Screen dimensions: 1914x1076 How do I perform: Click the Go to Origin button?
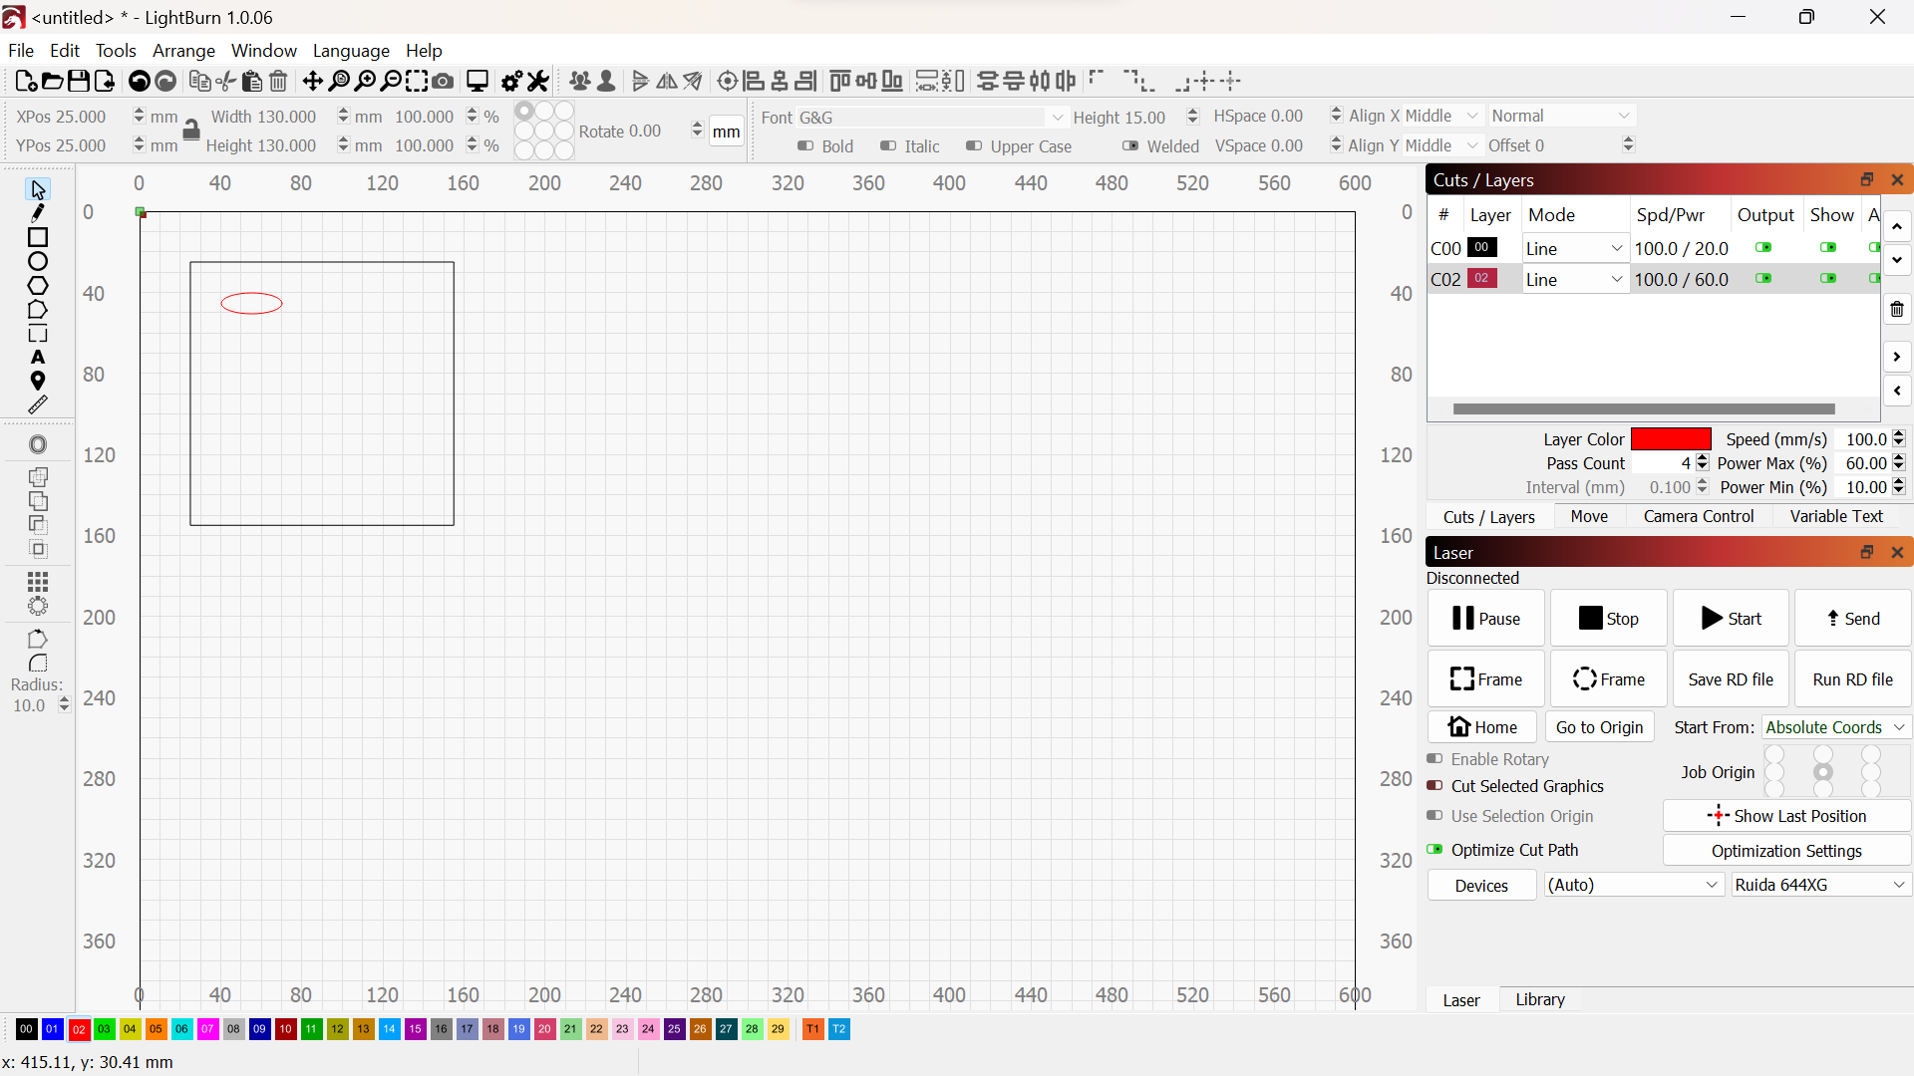[x=1599, y=727]
